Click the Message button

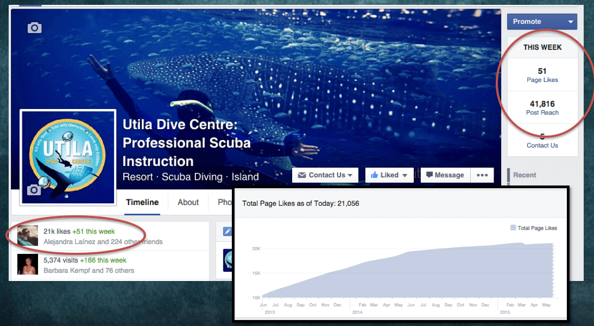[445, 175]
